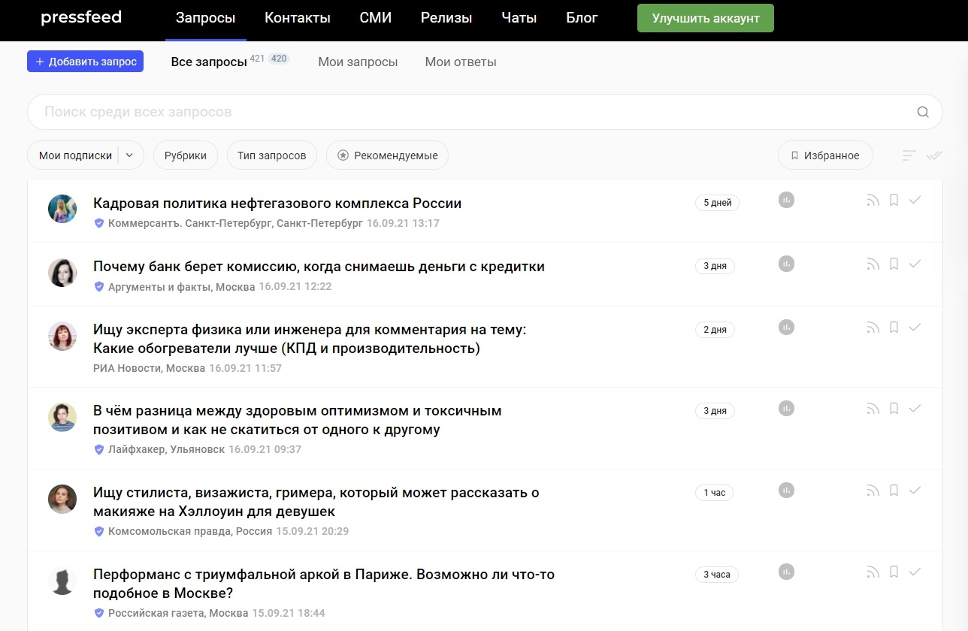Click stats icon for триумфальной аркой request
The height and width of the screenshot is (631, 968).
point(786,572)
